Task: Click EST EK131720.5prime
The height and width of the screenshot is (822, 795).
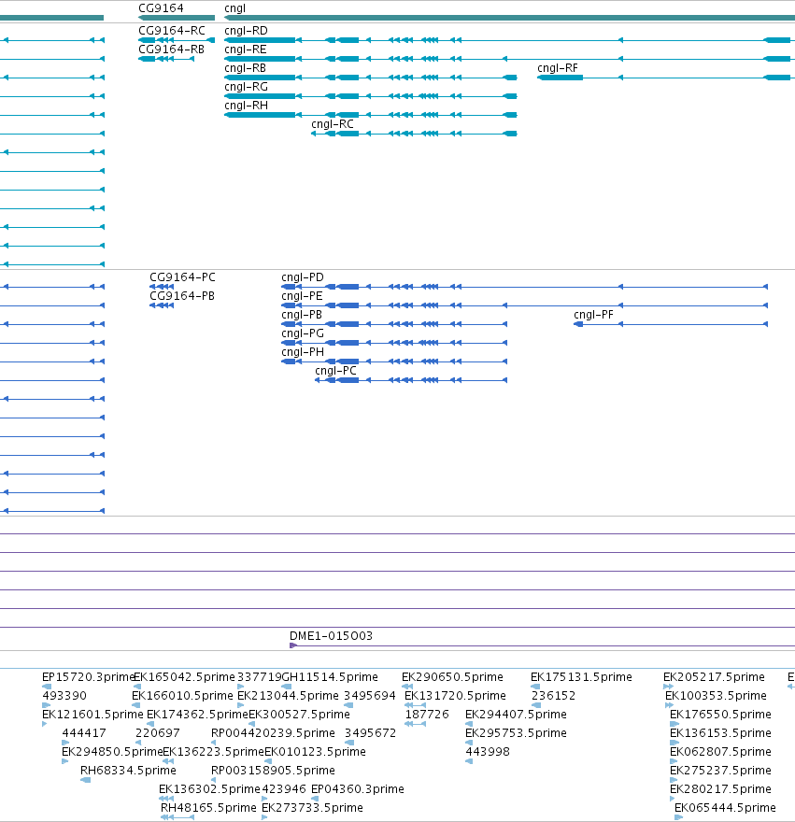Action: 455,696
